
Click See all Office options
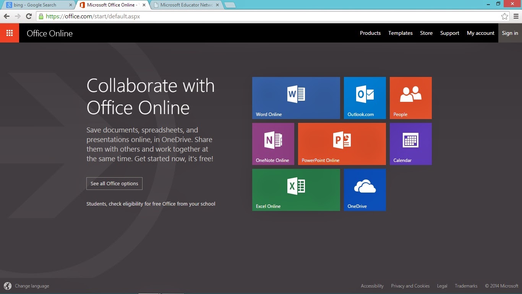coord(114,183)
